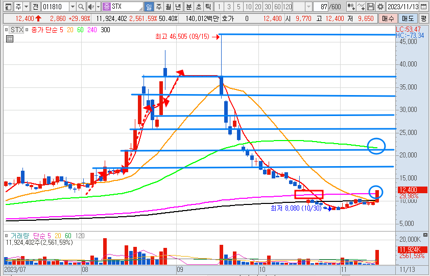Click the 5-day moving average legend

(61, 30)
